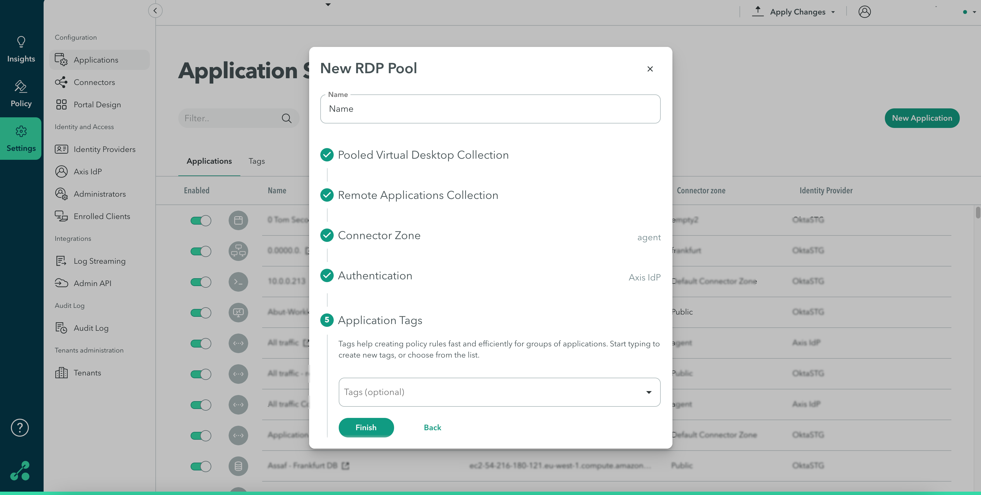
Task: Click the Log Streaming icon
Action: (61, 261)
